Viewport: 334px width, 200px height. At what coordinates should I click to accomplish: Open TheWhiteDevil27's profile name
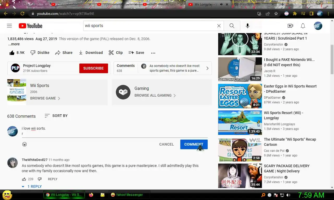[x=35, y=160]
